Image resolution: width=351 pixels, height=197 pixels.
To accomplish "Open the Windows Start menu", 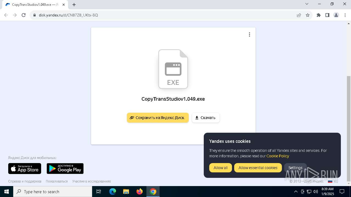I will point(7,192).
